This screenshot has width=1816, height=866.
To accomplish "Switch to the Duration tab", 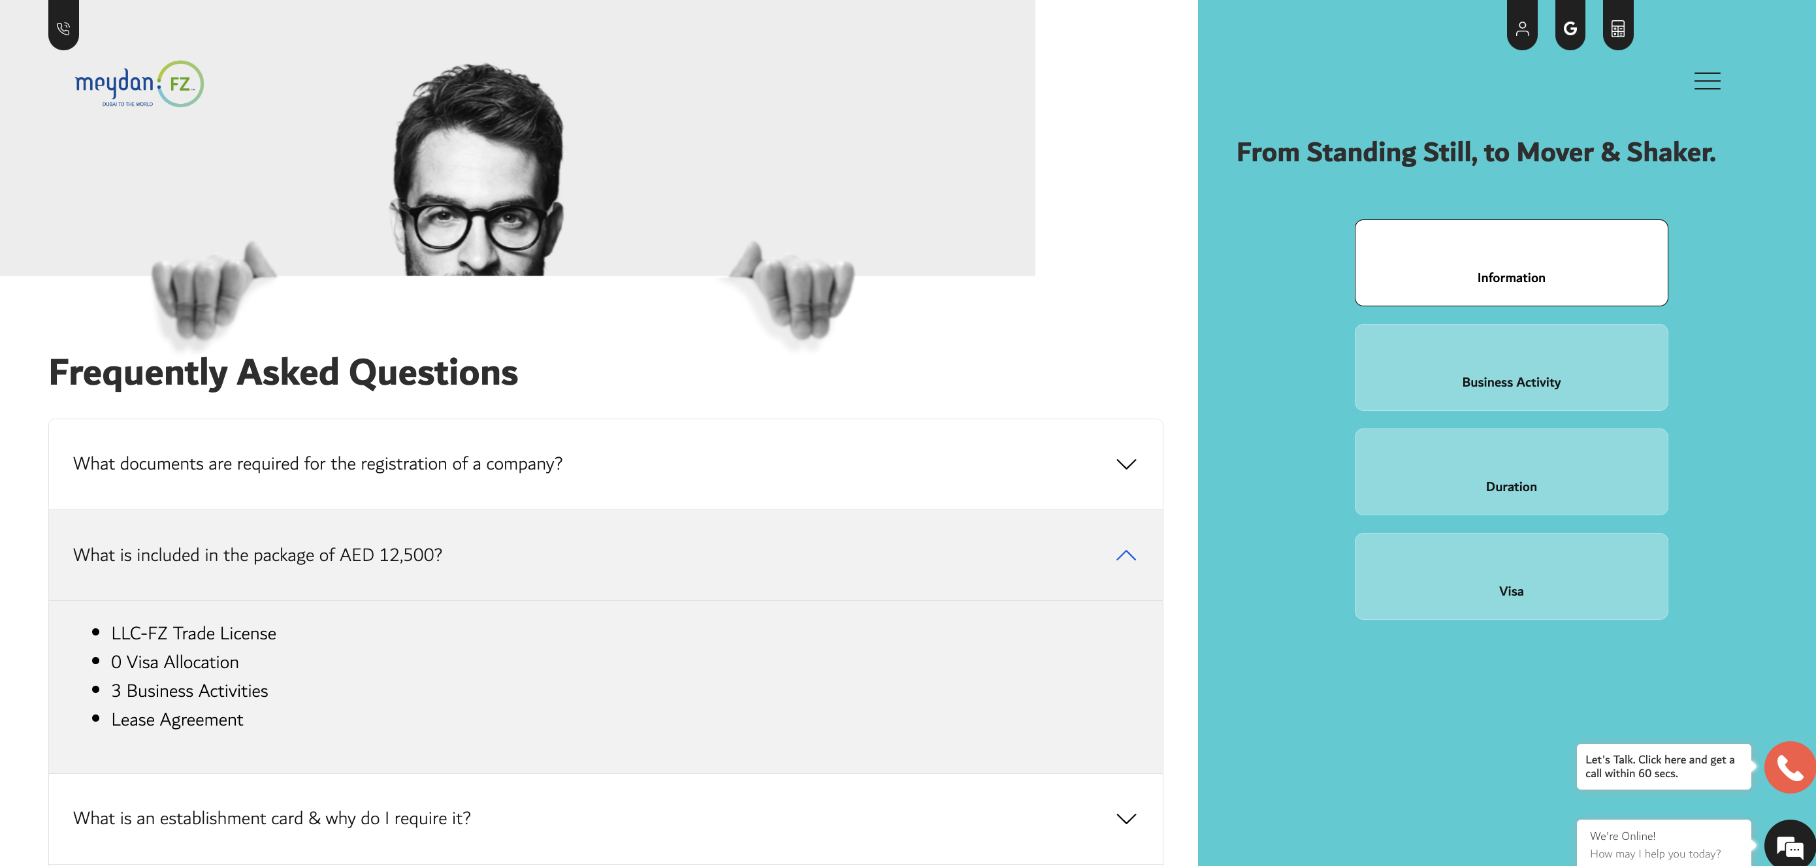I will pos(1511,472).
